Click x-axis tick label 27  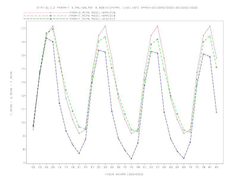click(92, 167)
